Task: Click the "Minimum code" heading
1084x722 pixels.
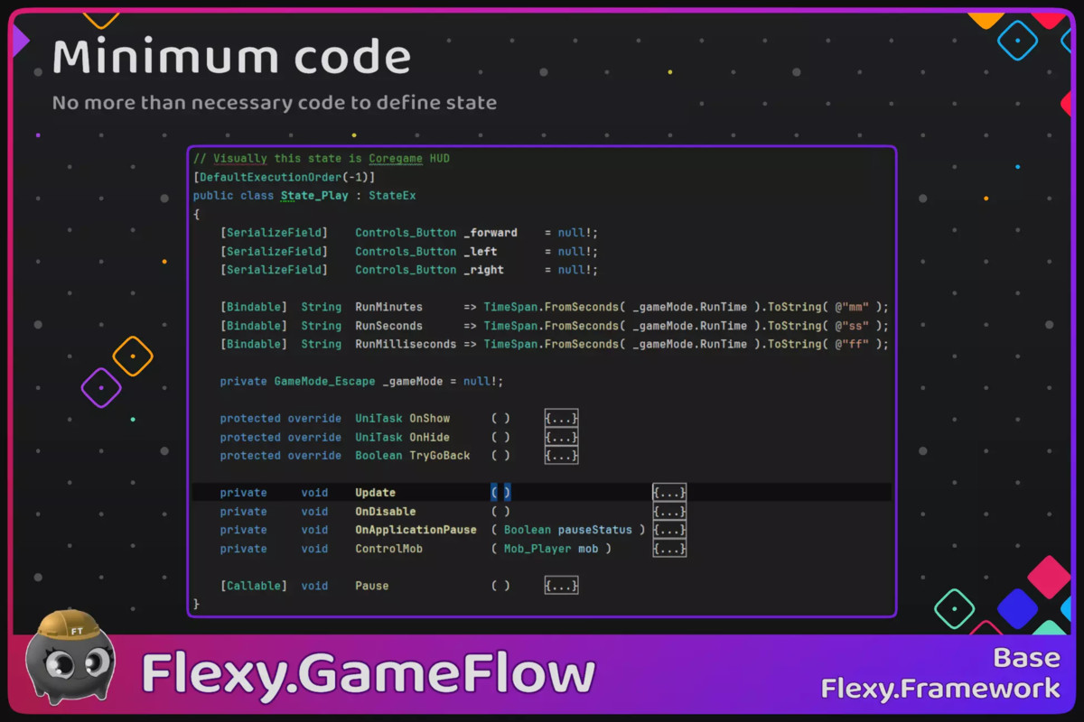Action: click(x=232, y=58)
